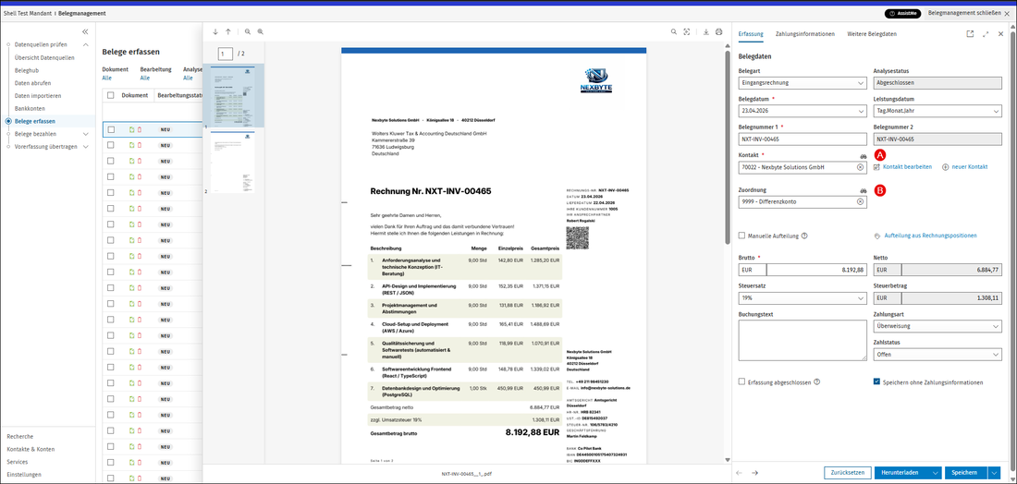Click the Speichern button

[966, 473]
